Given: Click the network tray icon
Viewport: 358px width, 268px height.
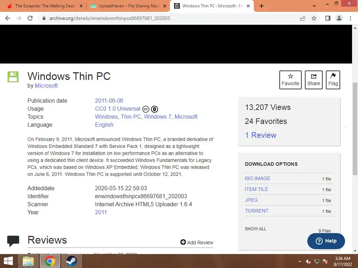Looking at the screenshot, I should coord(317,262).
